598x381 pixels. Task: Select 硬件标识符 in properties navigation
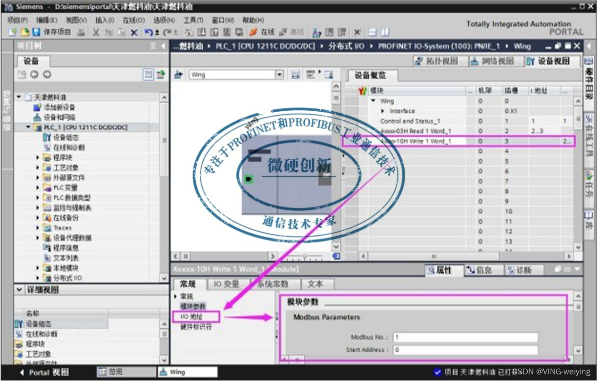click(x=196, y=327)
